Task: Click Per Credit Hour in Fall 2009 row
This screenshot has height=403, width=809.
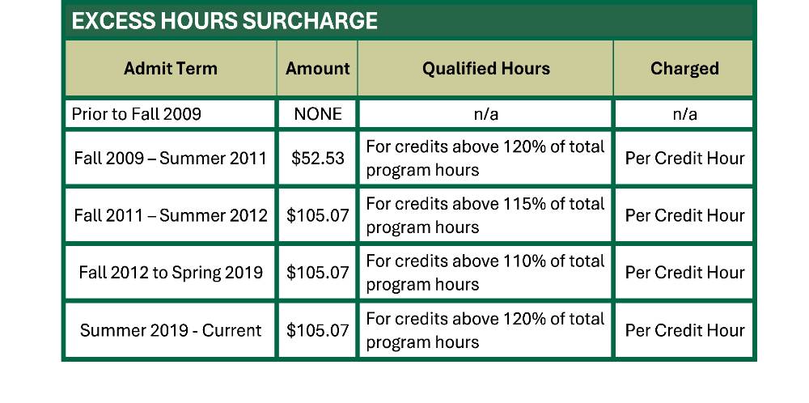Action: 684,158
